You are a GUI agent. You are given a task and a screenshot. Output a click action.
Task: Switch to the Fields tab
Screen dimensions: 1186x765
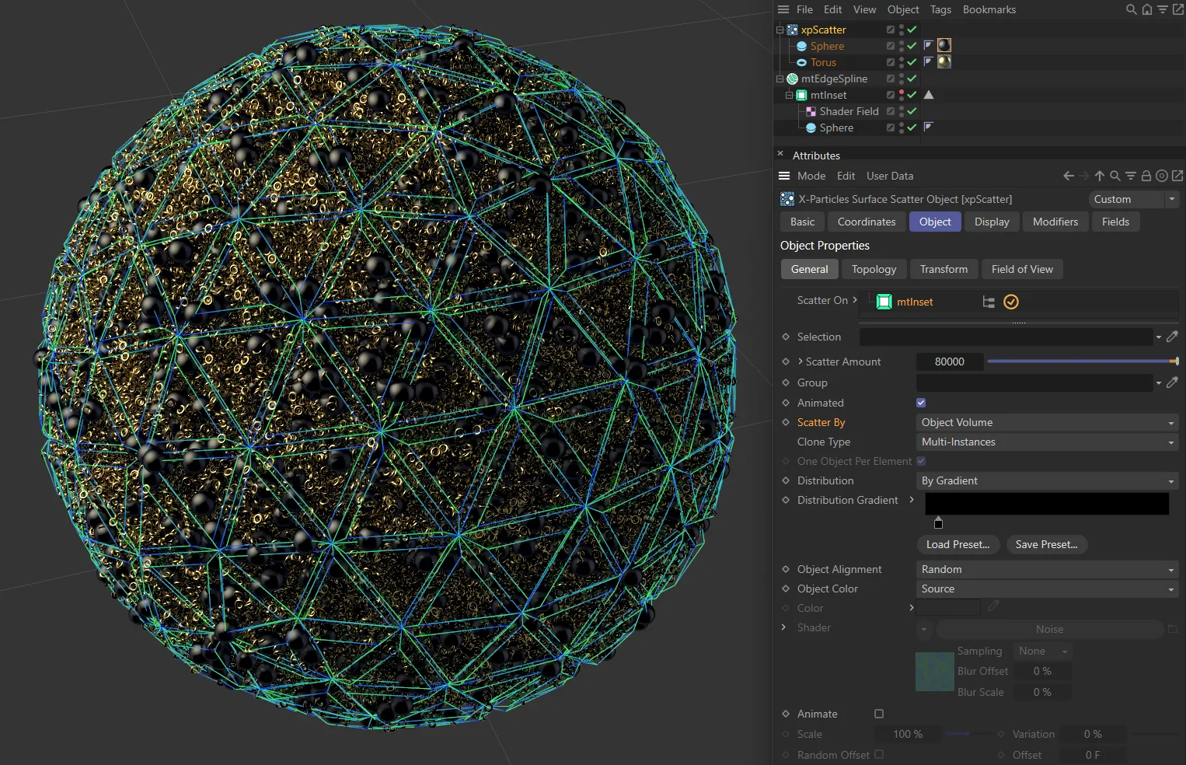click(1115, 222)
